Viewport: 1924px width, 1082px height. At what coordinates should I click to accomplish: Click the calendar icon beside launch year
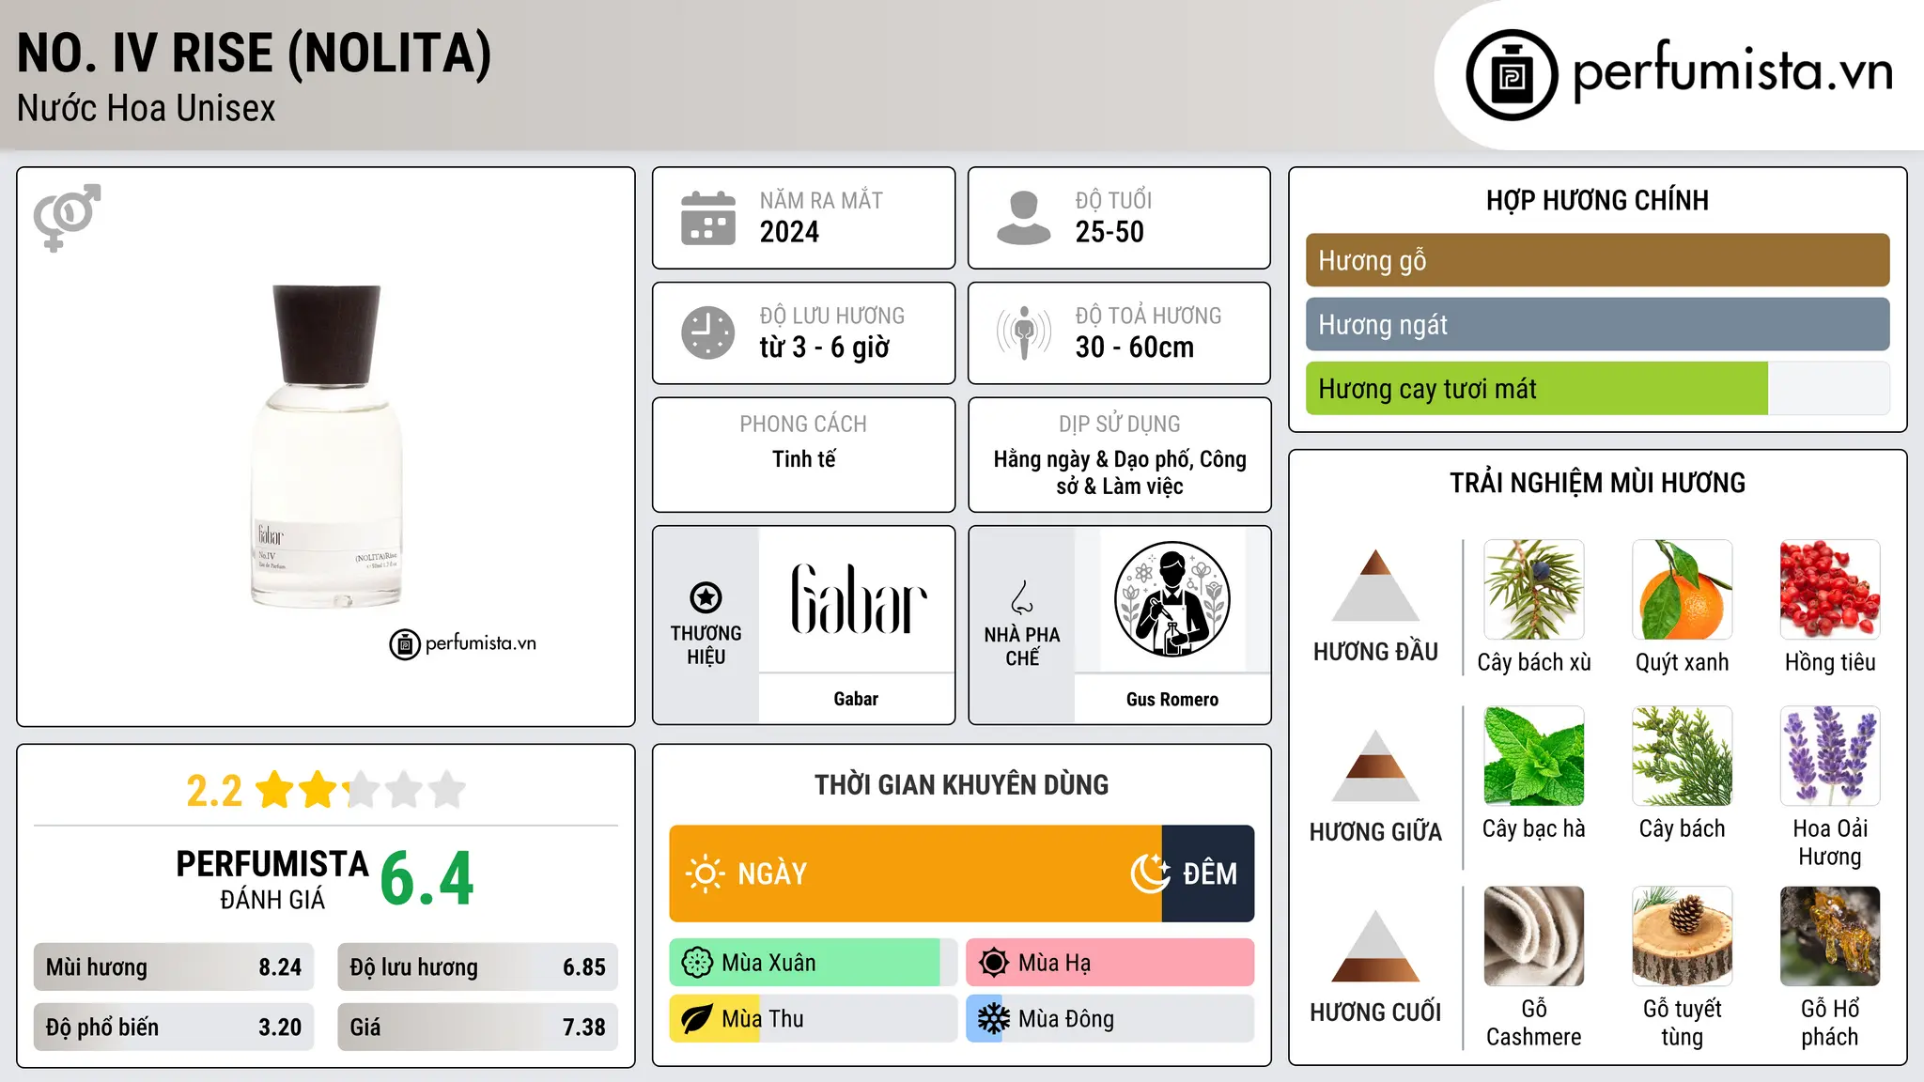click(x=708, y=218)
